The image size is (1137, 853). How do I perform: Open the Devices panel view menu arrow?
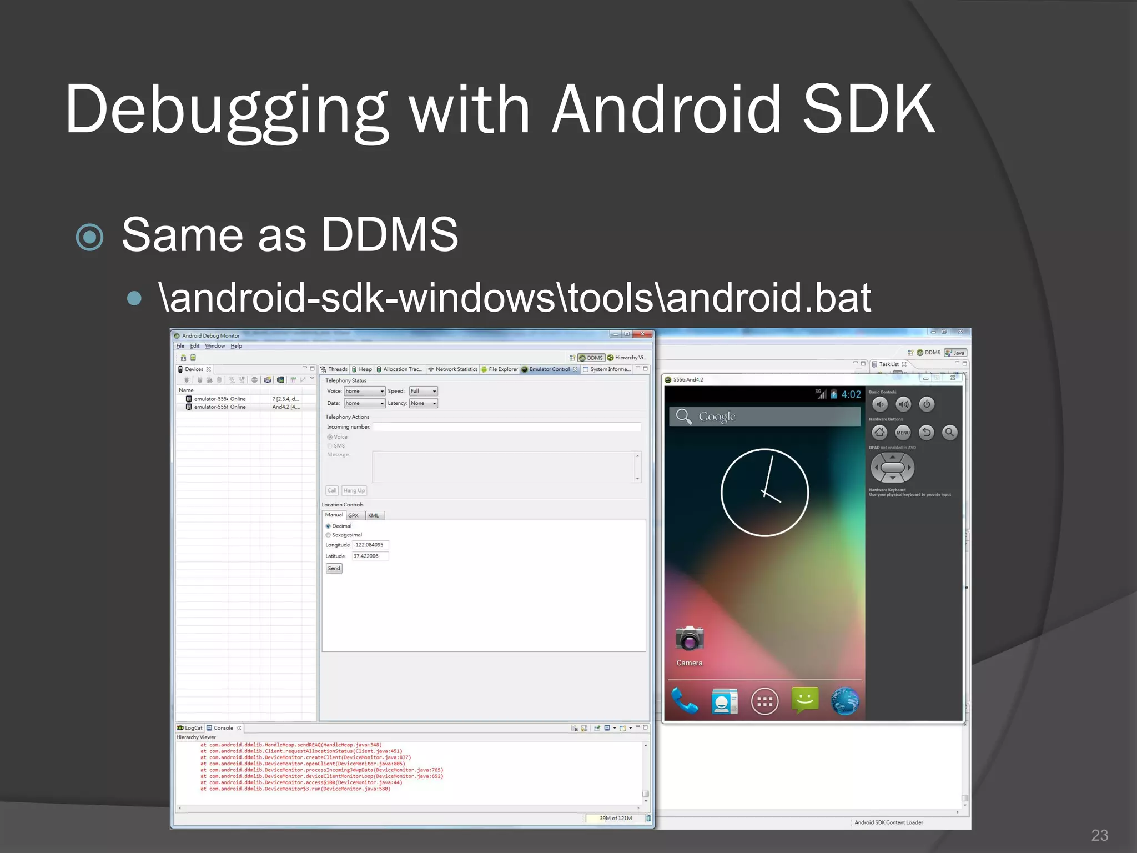tap(312, 379)
